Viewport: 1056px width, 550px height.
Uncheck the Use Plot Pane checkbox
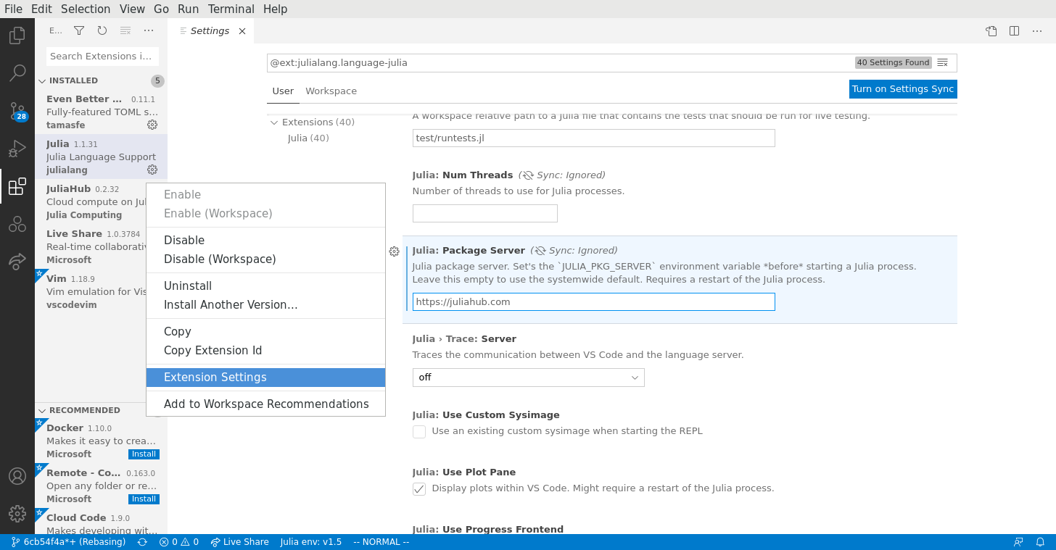point(419,489)
